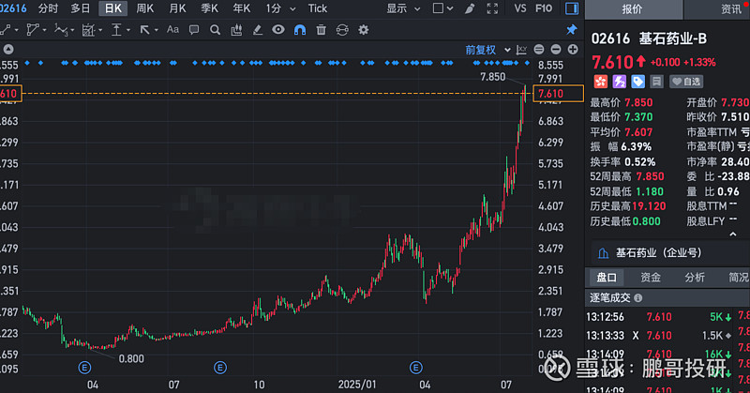Collapse chart header with up-arrow circle
This screenshot has width=750, height=393.
(x=8, y=50)
